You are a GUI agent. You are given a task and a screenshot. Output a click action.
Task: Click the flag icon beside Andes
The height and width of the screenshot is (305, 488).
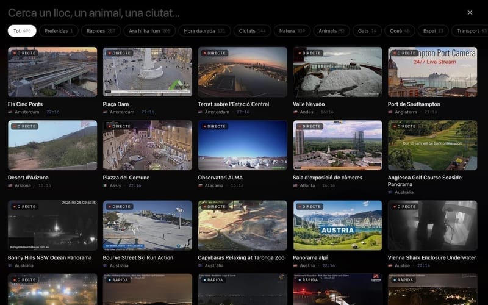[x=295, y=112]
